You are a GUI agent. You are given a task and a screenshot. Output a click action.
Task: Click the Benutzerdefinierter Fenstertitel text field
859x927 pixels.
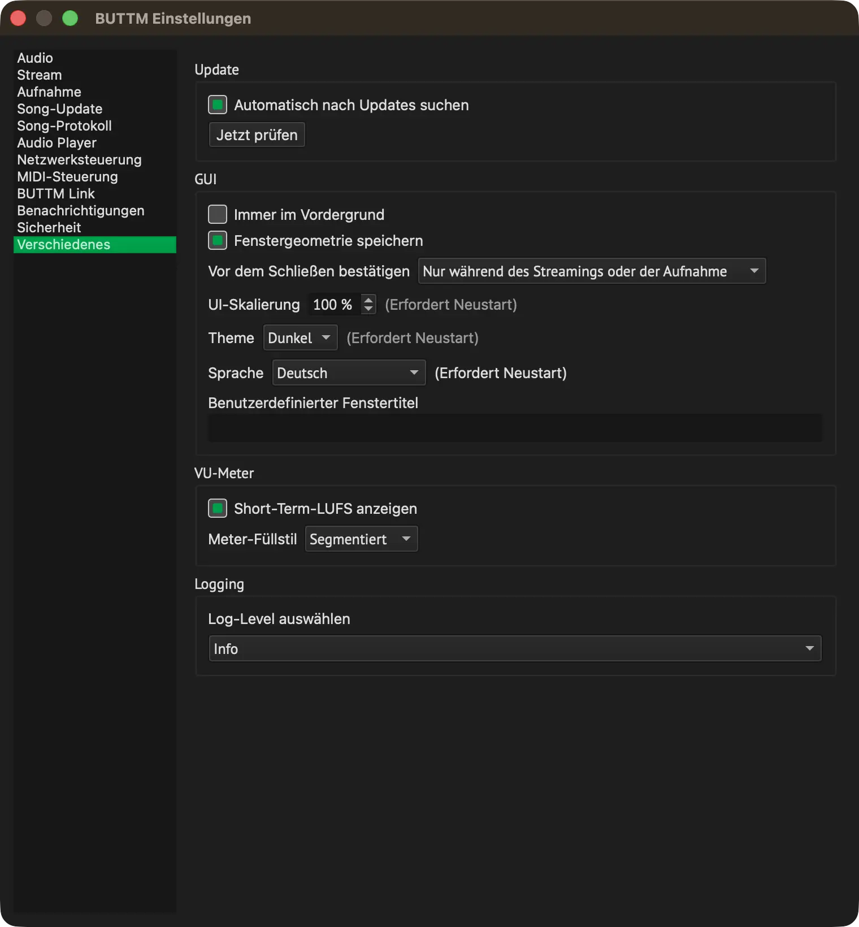[515, 428]
